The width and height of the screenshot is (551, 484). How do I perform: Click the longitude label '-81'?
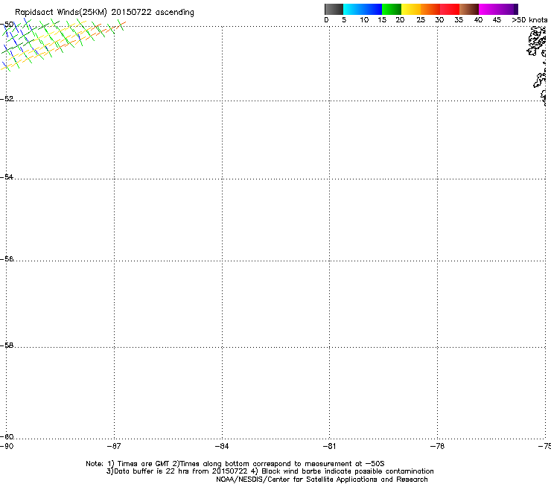click(329, 446)
